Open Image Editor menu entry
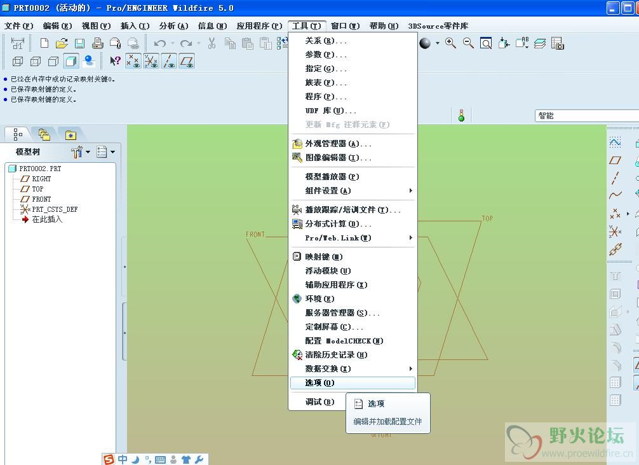 pyautogui.click(x=353, y=158)
